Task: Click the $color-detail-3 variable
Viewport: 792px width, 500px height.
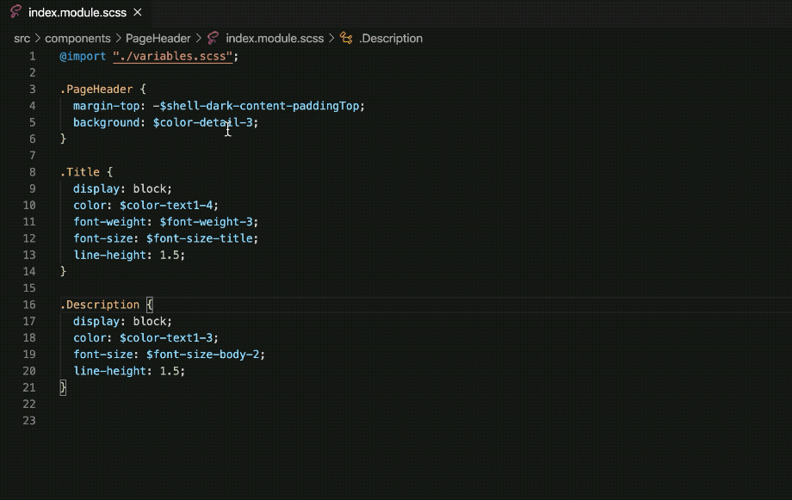Action: point(202,123)
